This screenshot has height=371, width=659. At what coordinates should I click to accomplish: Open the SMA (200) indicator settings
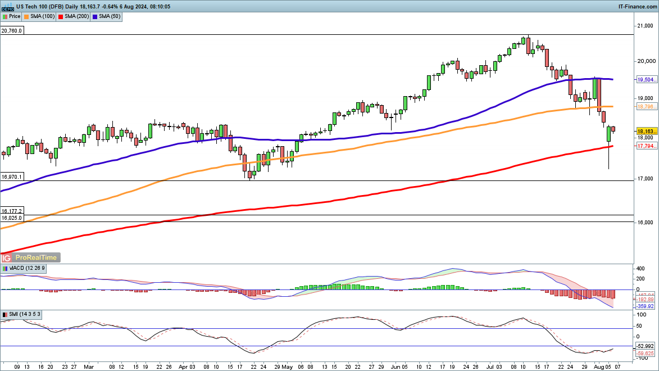[x=76, y=17]
